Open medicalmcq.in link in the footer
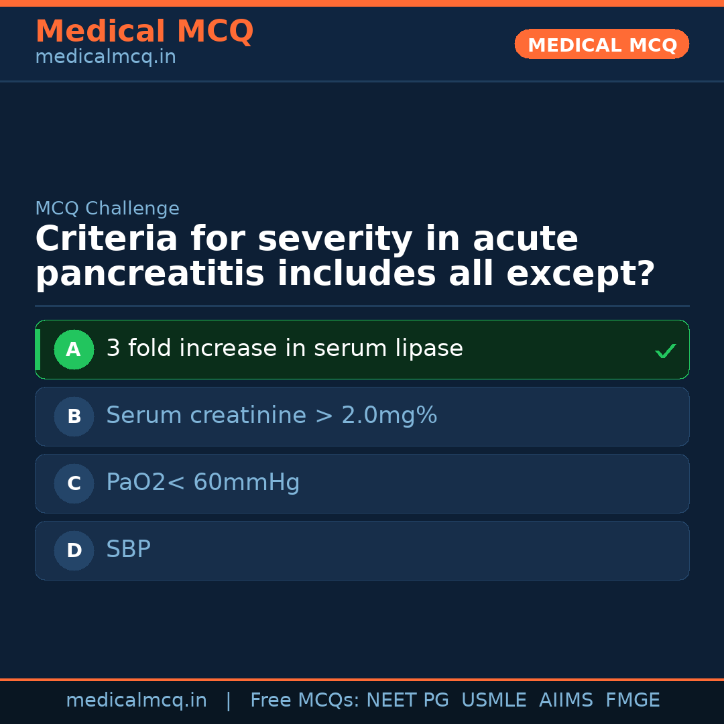 click(136, 701)
